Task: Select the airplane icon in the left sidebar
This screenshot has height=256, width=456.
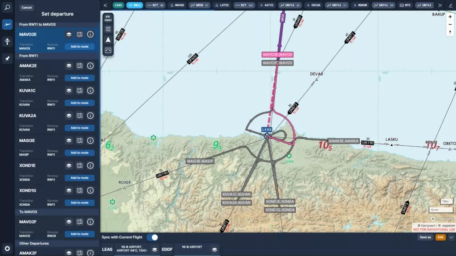Action: coord(6,24)
